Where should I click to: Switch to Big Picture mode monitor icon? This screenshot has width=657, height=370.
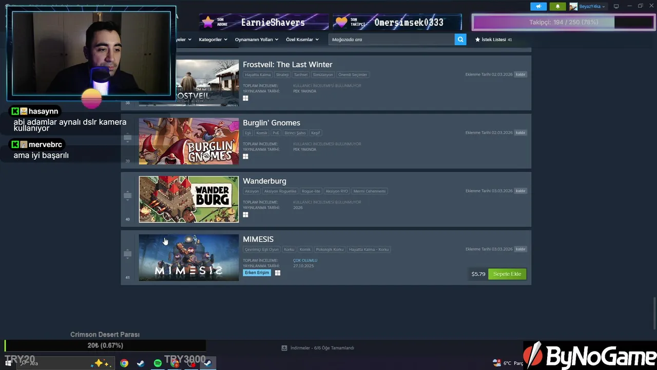pyautogui.click(x=616, y=6)
